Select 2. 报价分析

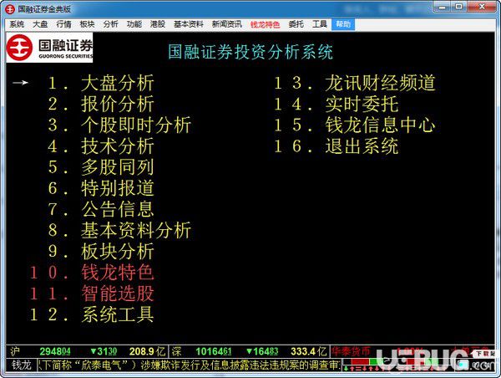[101, 104]
